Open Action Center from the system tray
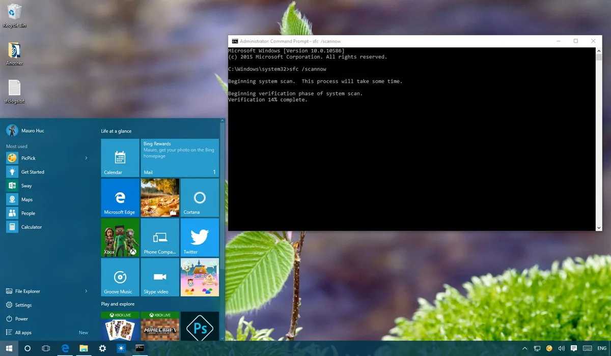This screenshot has height=356, width=611. click(x=573, y=349)
